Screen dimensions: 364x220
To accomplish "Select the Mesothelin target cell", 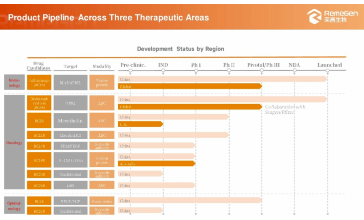I will coord(70,121).
